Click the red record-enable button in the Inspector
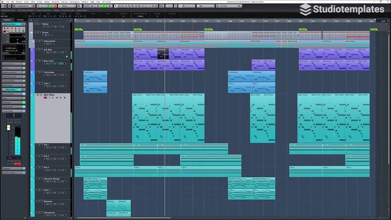Screen dimensions: 391x220 [x=4, y=31]
